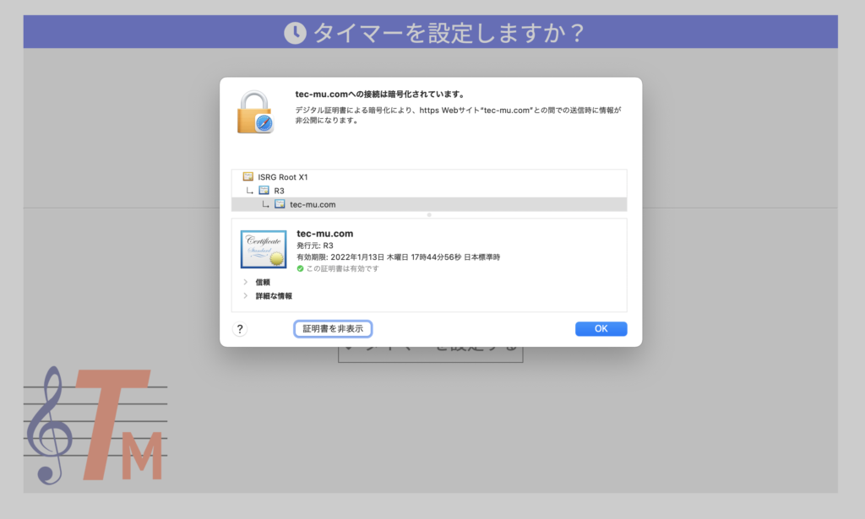Click the large Certificate Standard image

coord(264,249)
